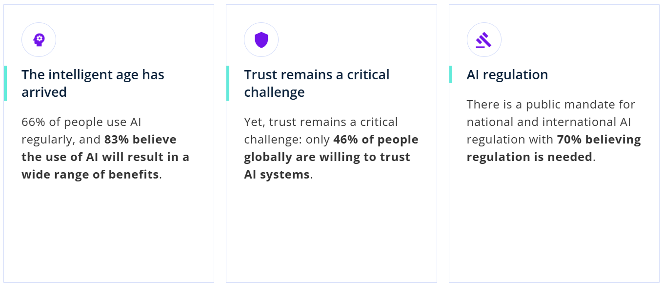Click the head with gear icon
The width and height of the screenshot is (663, 287).
point(39,40)
